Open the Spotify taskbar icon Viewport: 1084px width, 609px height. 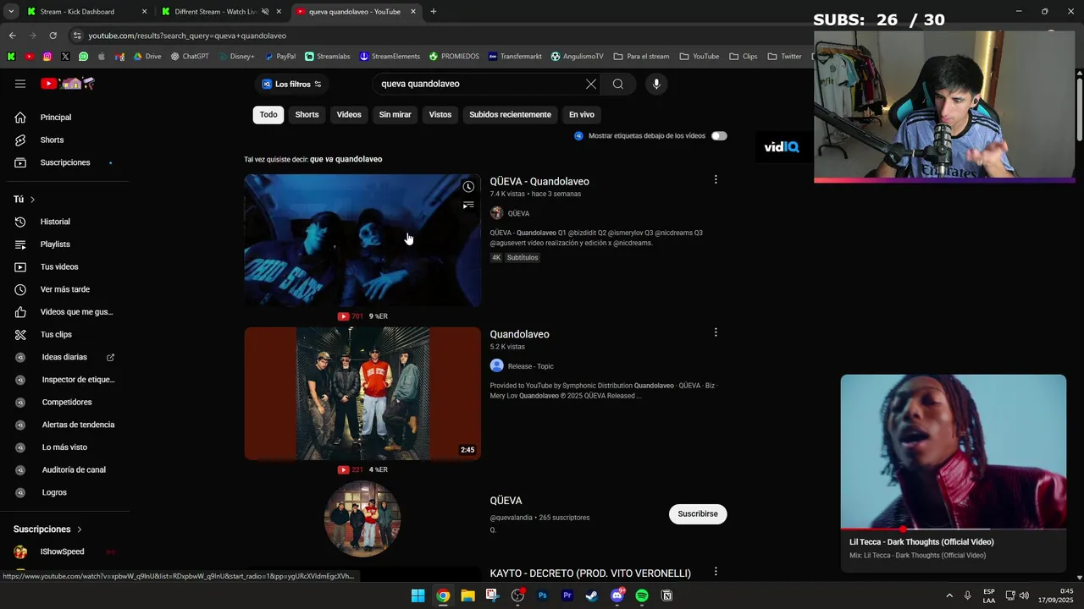pos(641,595)
